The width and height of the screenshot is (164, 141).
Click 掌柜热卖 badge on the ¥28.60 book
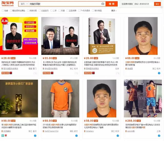5,73
